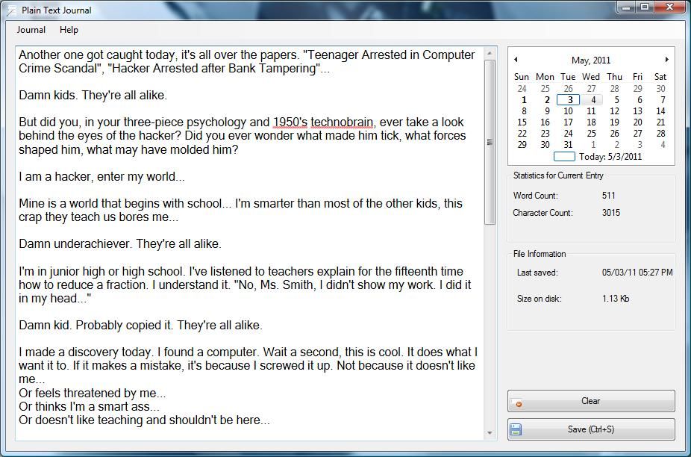Select the grayed April 30 date
691x457 pixels.
[x=660, y=89]
